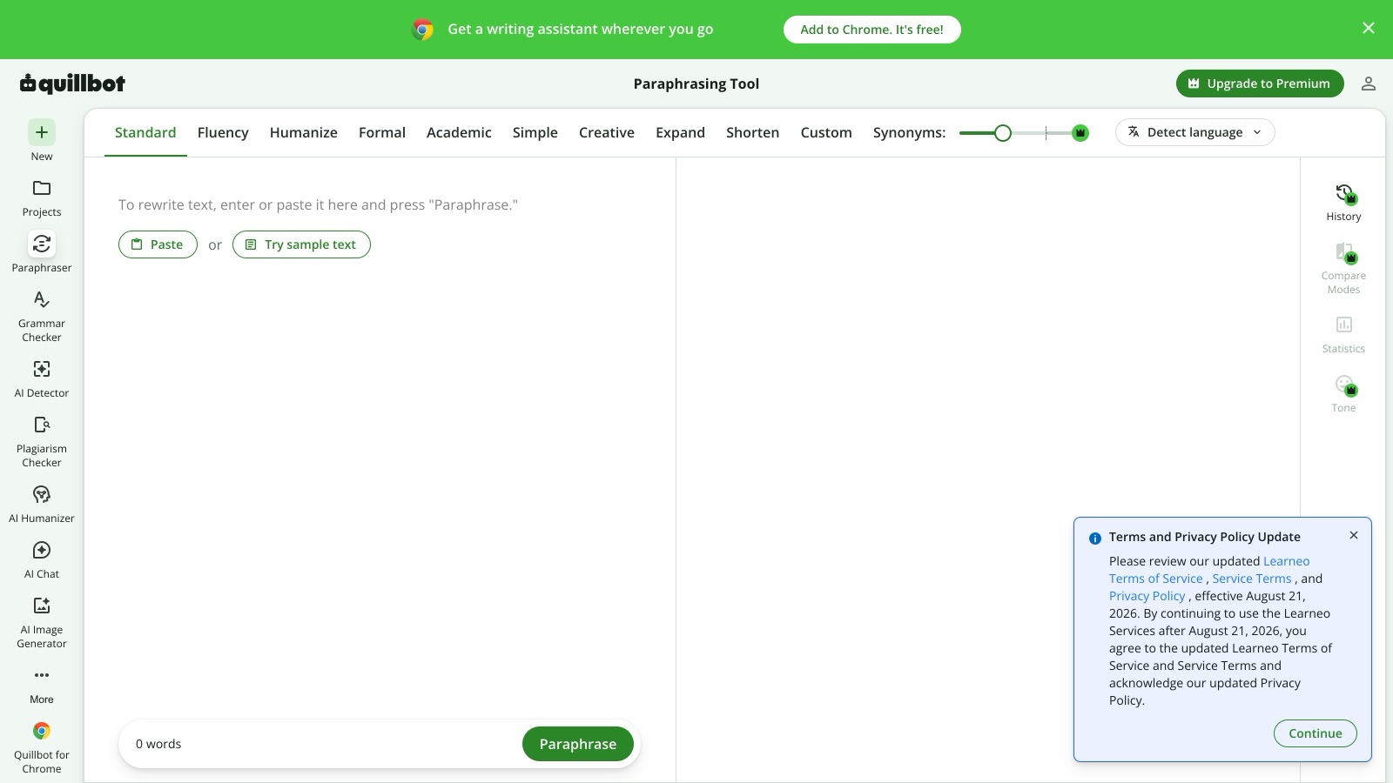
Task: Click the premium crown at synonyms slider end
Action: (x=1080, y=133)
